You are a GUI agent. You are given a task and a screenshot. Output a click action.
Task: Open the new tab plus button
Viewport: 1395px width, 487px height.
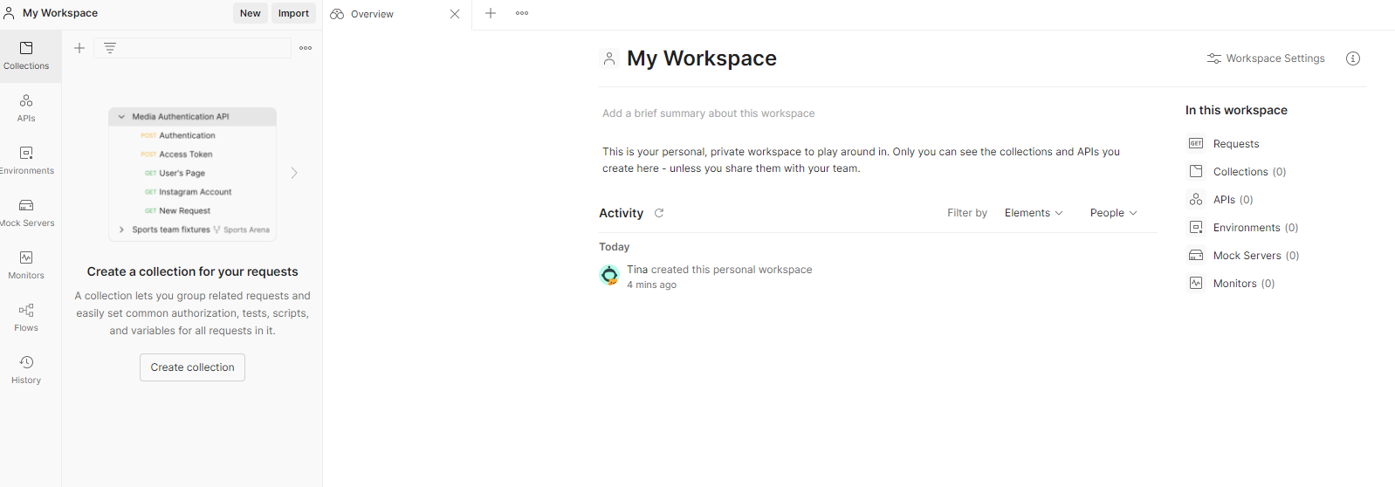tap(491, 13)
